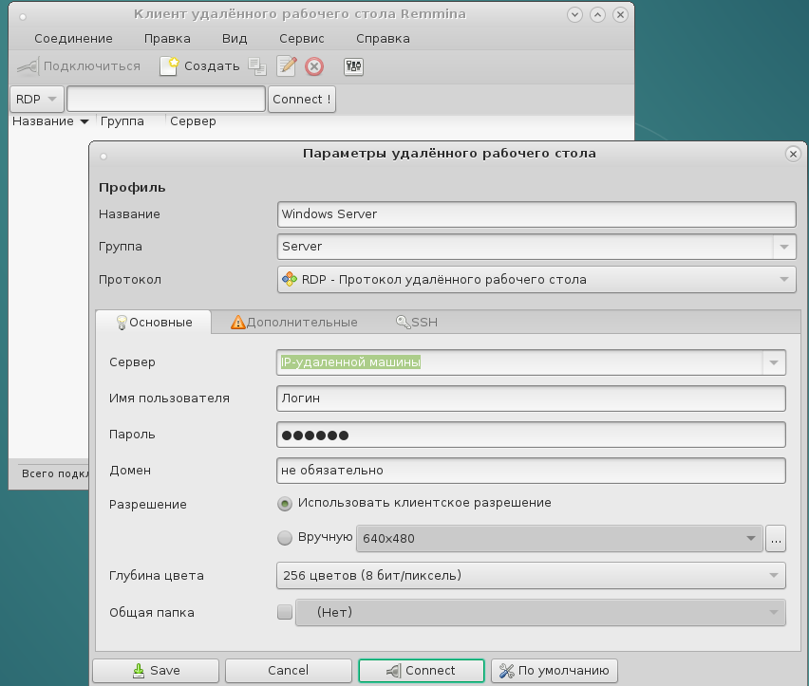
Task: Click the Connect ! quick-connect button
Action: click(x=302, y=99)
